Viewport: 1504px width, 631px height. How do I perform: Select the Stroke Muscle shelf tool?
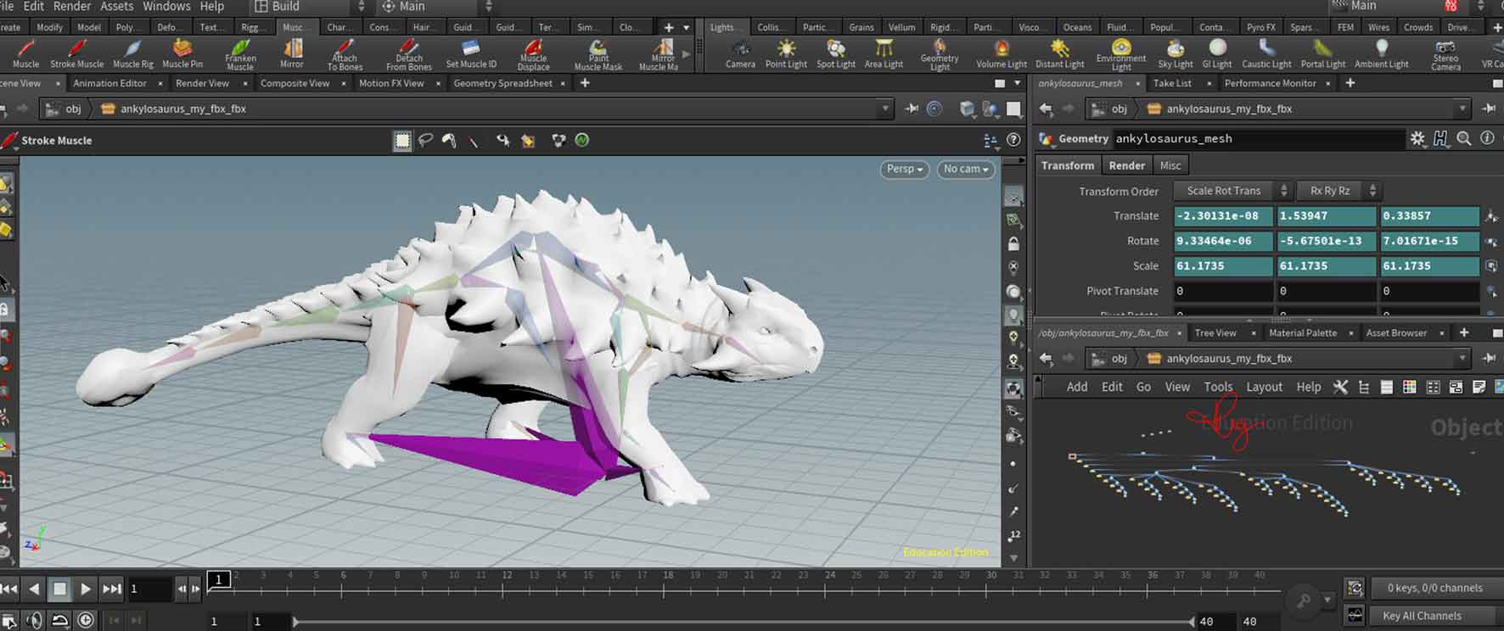click(x=76, y=54)
